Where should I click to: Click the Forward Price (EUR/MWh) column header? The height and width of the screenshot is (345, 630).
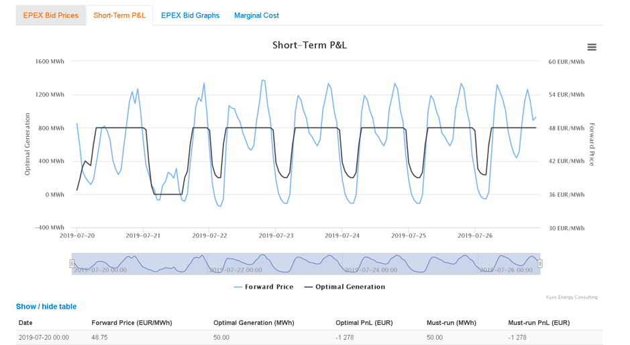click(x=132, y=322)
